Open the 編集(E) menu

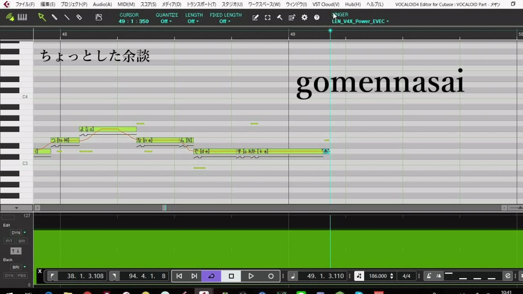pyautogui.click(x=48, y=4)
